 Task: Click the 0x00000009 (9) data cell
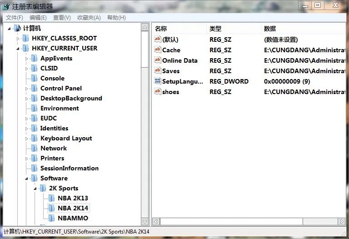pos(287,81)
